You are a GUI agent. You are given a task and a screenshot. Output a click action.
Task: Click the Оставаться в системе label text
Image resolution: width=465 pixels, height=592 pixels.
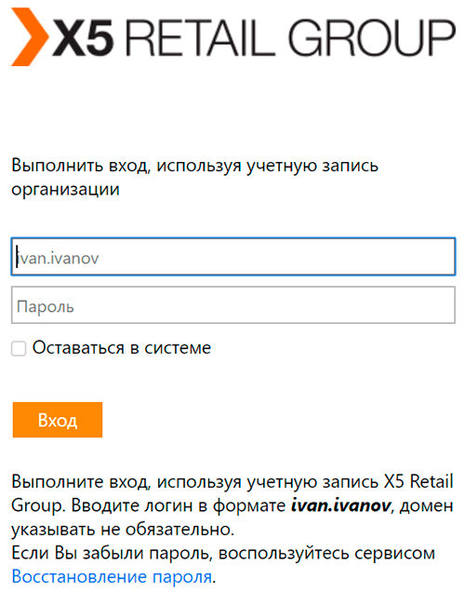click(x=122, y=348)
